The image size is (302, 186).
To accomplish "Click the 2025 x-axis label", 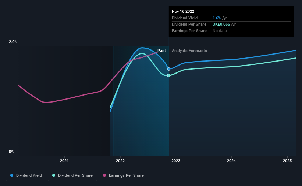I will pos(287,161).
